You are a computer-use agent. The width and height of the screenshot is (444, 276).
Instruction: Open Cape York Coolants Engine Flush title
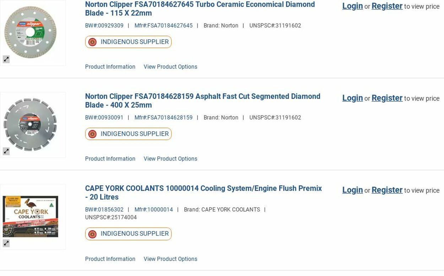point(203,192)
